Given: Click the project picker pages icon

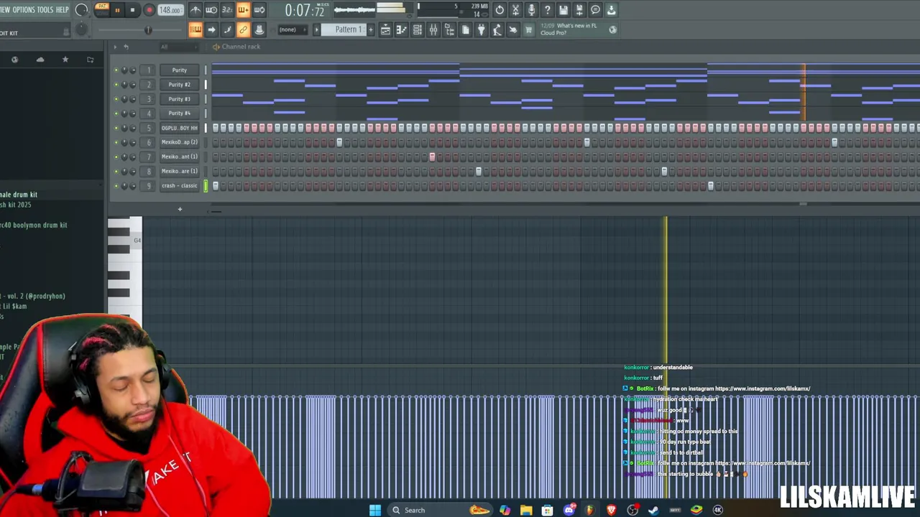Looking at the screenshot, I should (x=465, y=29).
